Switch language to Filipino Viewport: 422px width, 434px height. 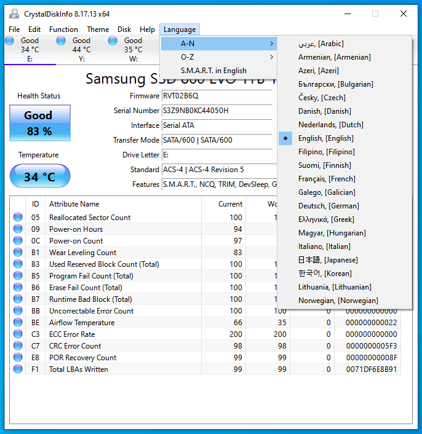(x=344, y=152)
